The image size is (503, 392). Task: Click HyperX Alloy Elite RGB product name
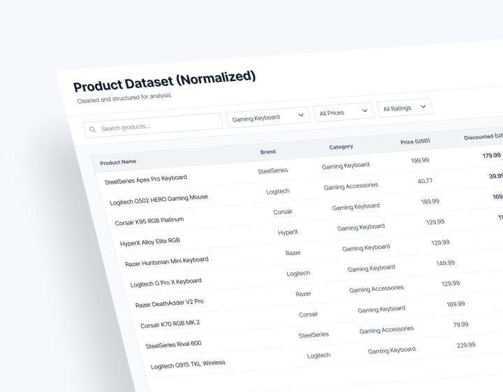150,242
